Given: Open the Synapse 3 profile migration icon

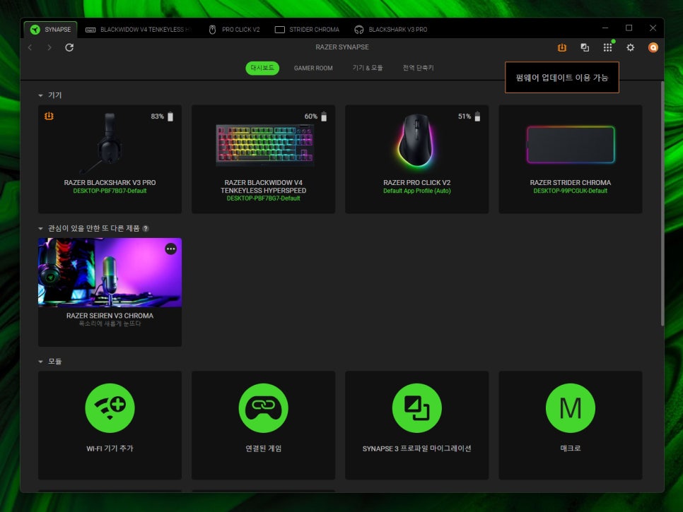Looking at the screenshot, I should click(416, 408).
